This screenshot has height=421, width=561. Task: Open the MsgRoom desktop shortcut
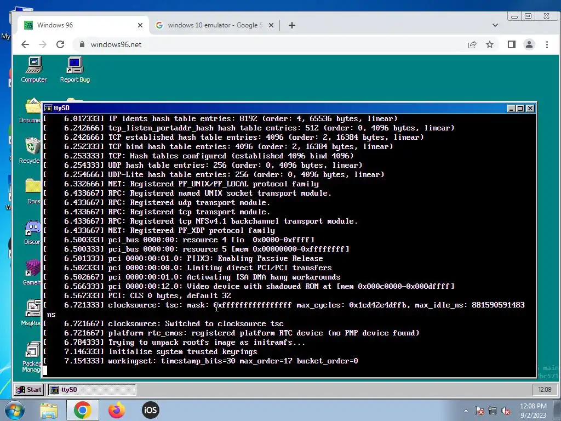(31, 313)
